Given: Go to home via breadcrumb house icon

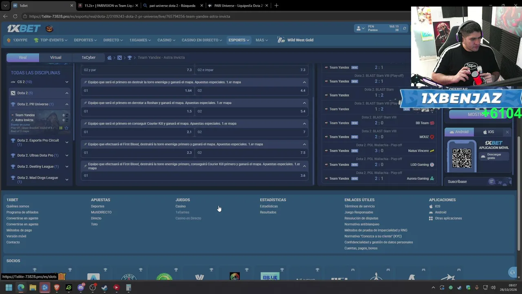Looking at the screenshot, I should tap(109, 58).
